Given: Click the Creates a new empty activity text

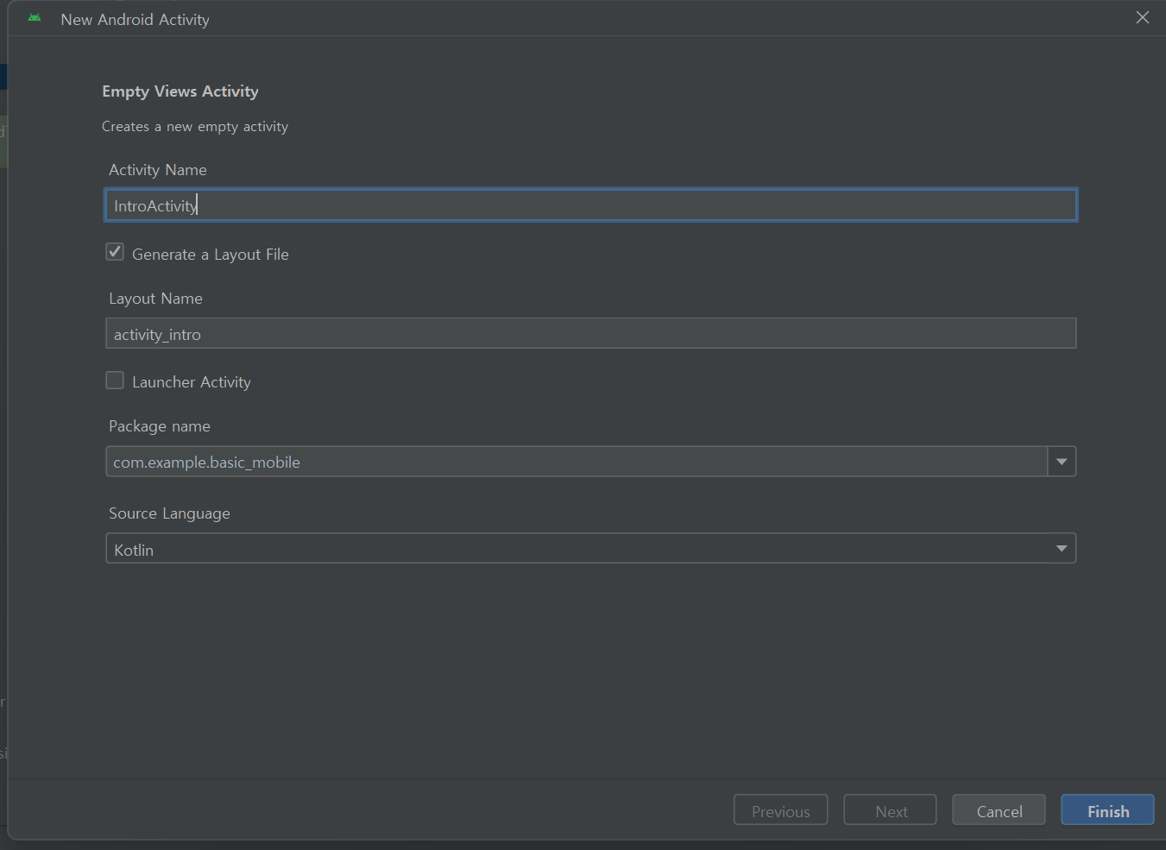Looking at the screenshot, I should (195, 127).
